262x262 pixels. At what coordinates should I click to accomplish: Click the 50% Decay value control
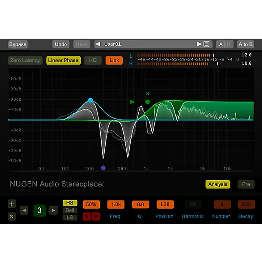tap(246, 204)
